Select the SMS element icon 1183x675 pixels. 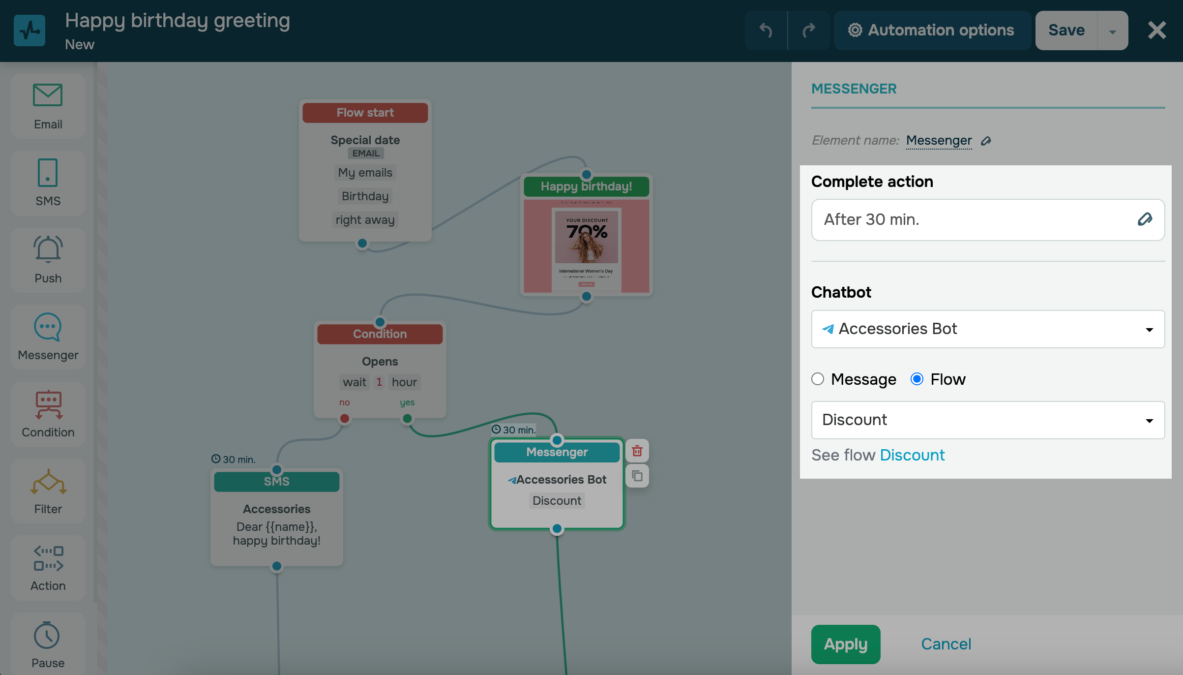click(48, 173)
